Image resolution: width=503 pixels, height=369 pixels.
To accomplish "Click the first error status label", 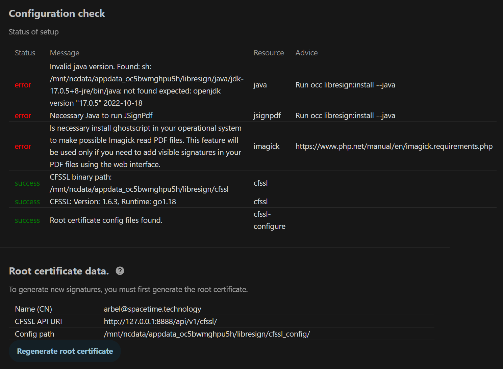I will point(23,85).
